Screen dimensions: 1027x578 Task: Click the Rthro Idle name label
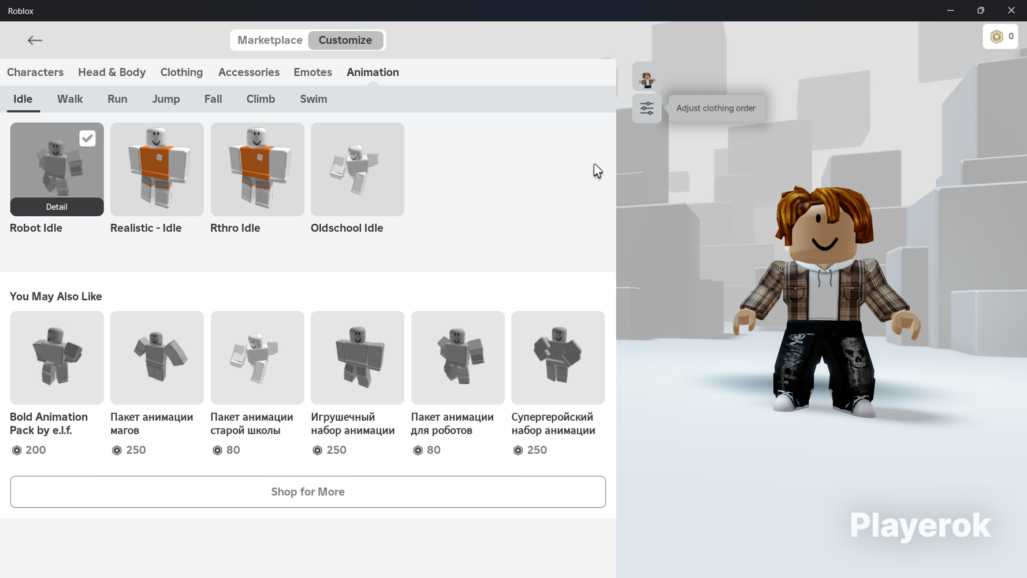pos(235,228)
